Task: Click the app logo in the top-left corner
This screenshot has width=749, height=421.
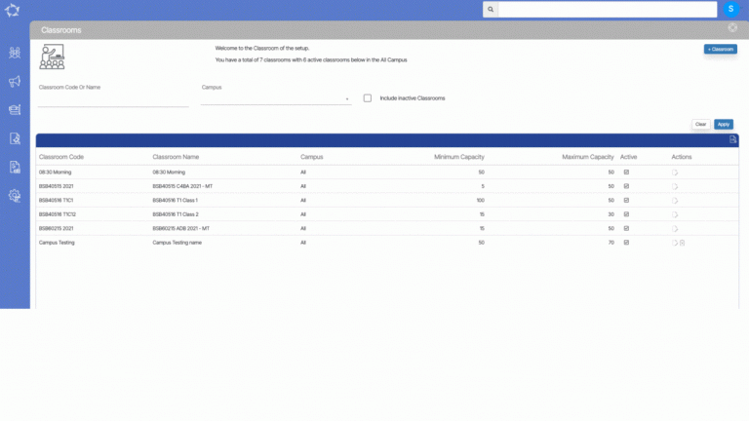Action: [x=14, y=12]
